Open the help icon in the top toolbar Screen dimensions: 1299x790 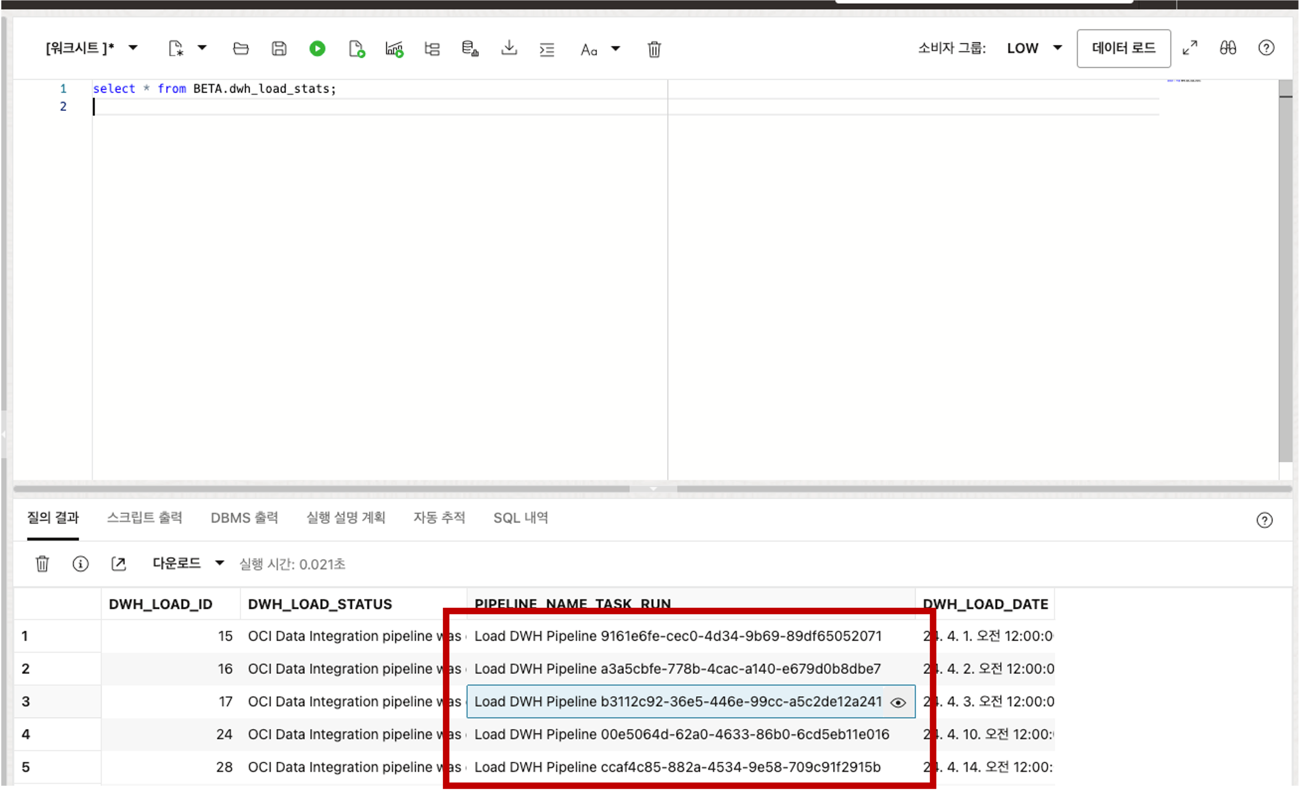[x=1266, y=48]
